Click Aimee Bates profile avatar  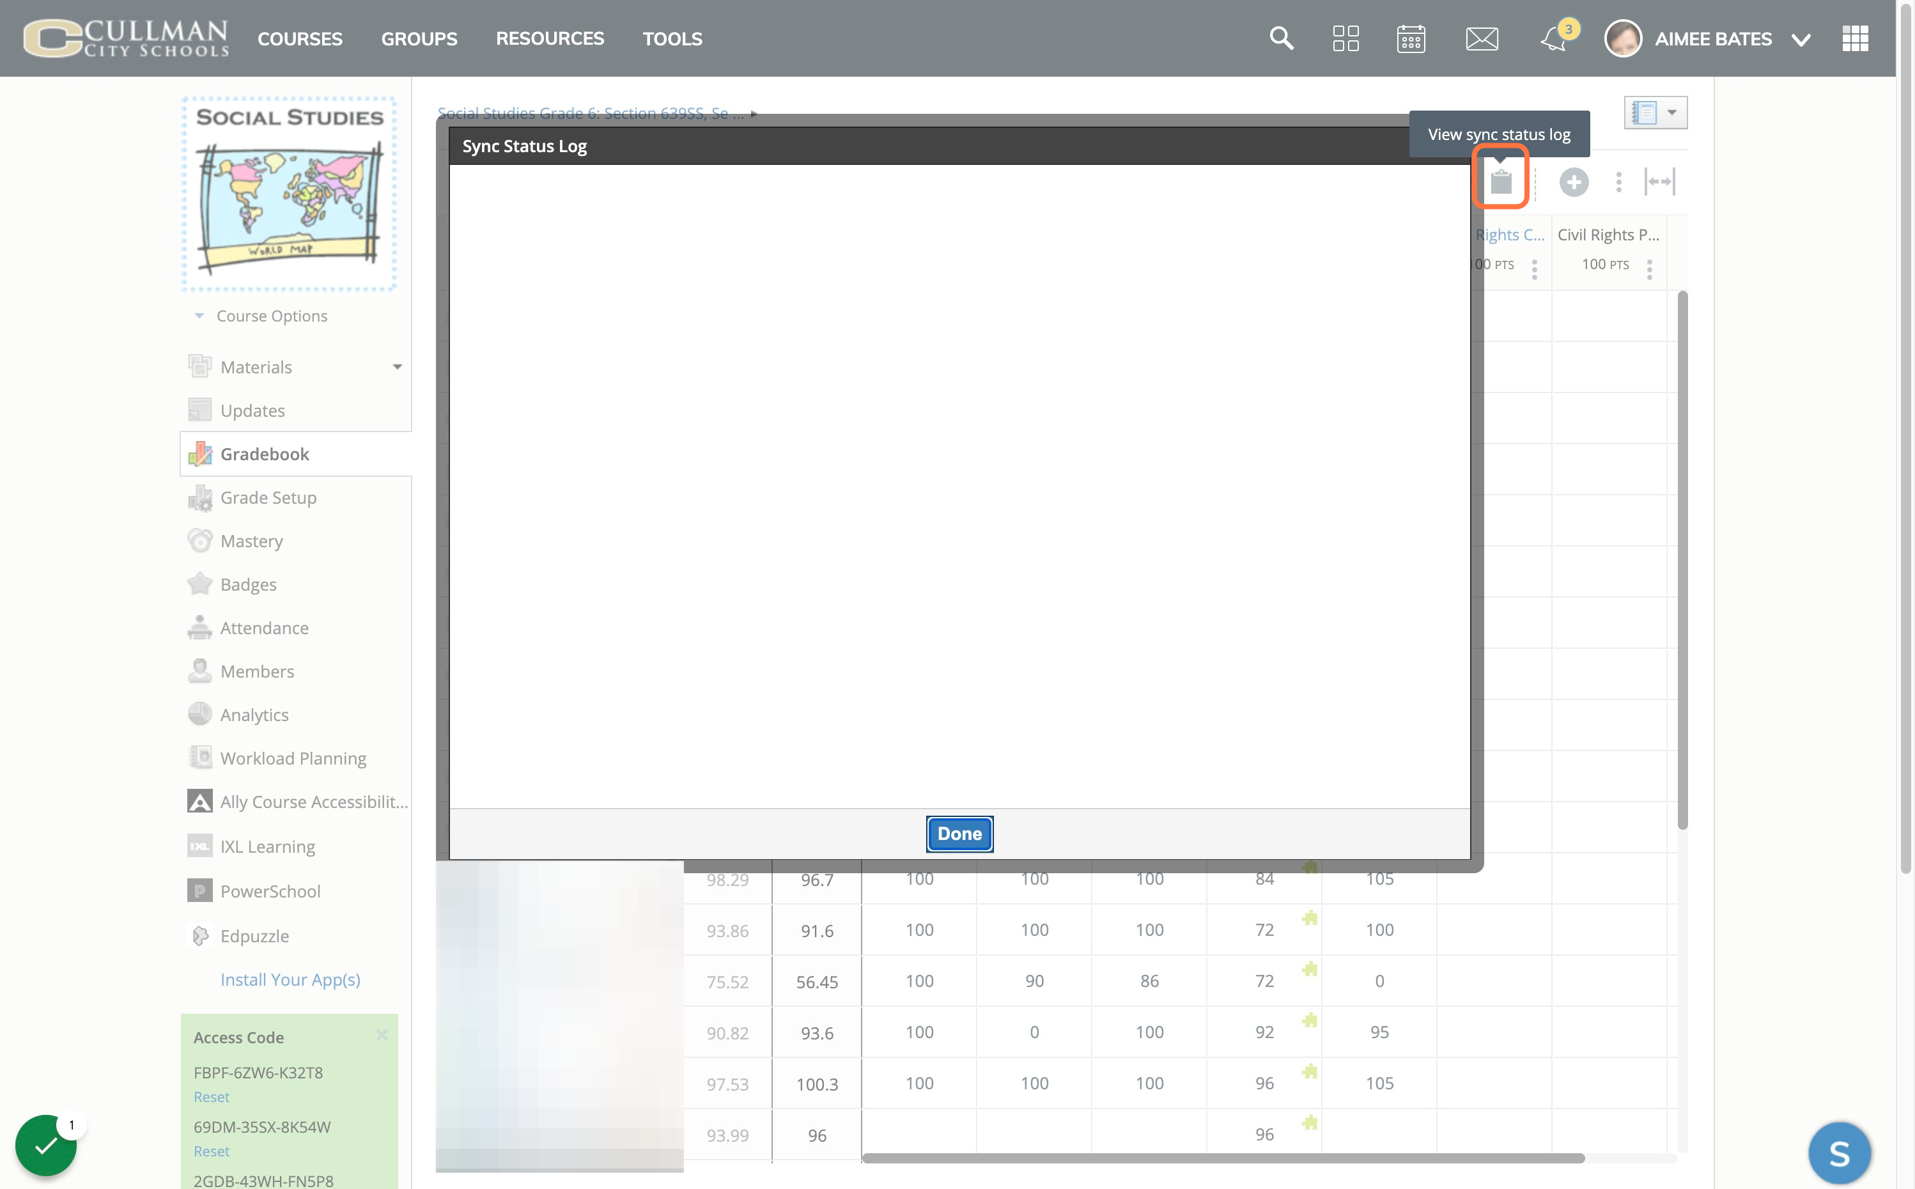1624,38
